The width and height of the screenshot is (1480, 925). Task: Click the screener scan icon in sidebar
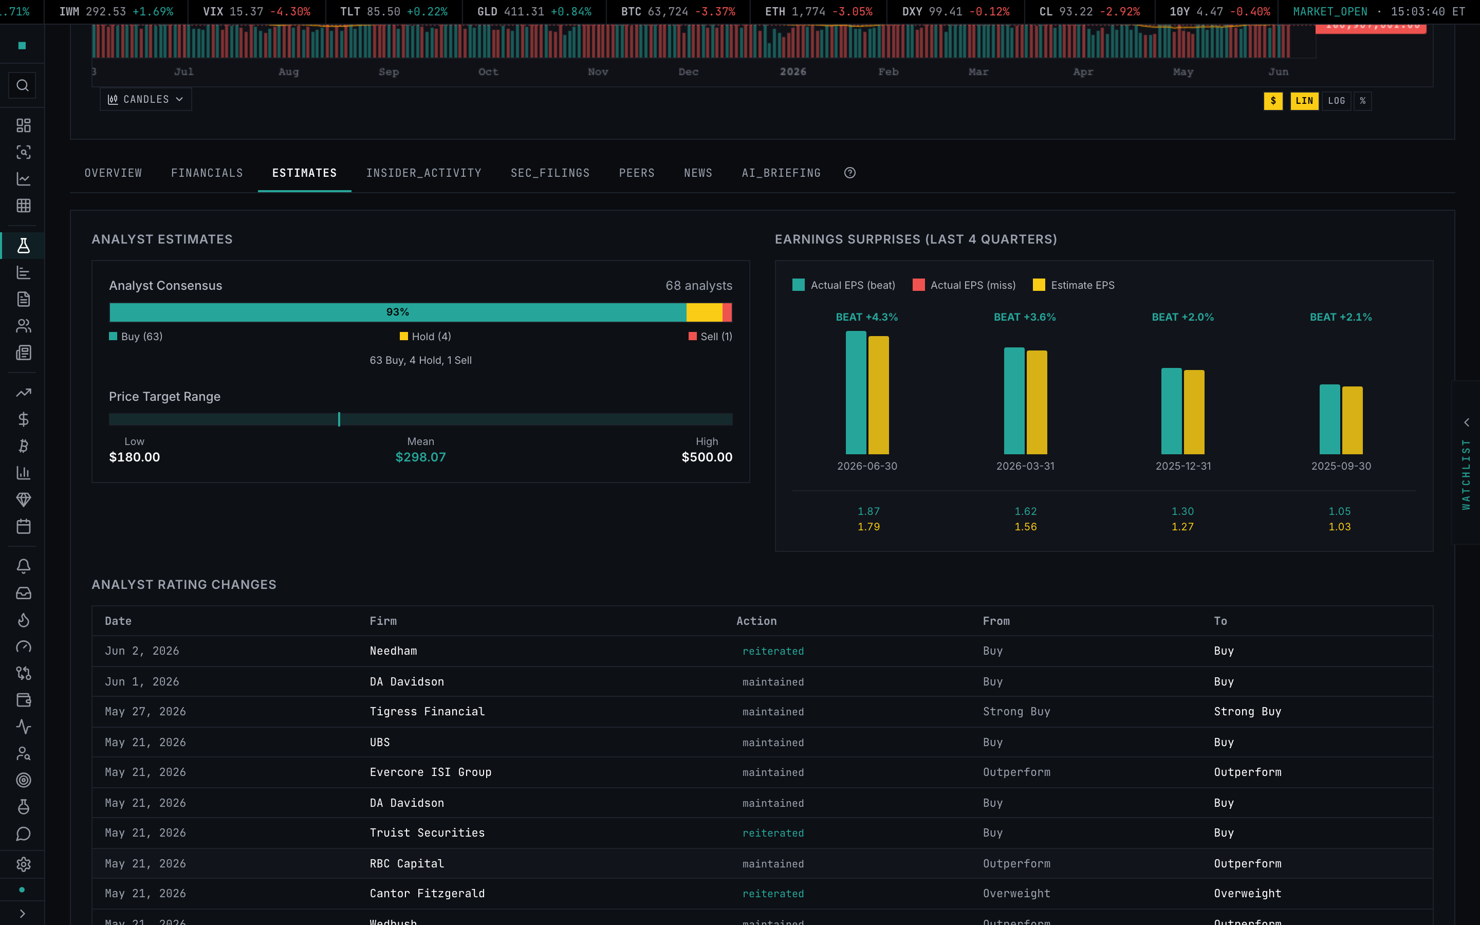23,152
